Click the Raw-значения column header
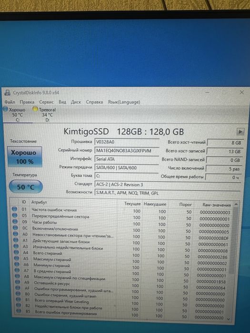Image resolution: width=250 pixels, height=333 pixels. (x=216, y=205)
